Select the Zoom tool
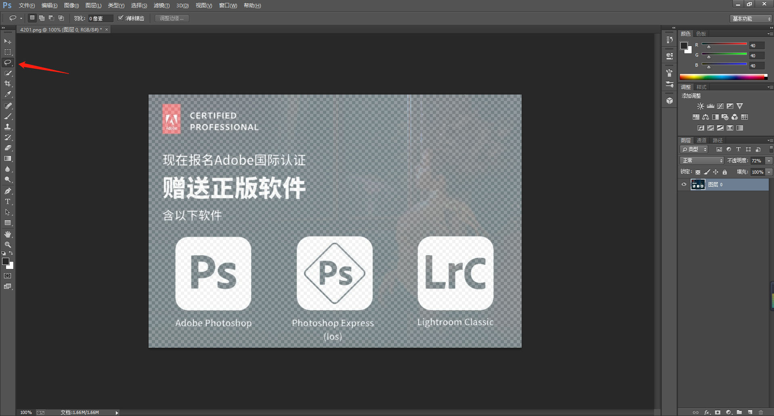Screen dimensions: 774x416 point(8,245)
